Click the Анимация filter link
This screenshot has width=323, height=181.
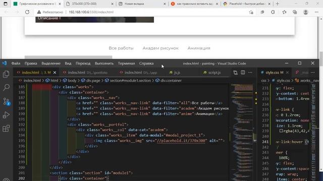[199, 48]
